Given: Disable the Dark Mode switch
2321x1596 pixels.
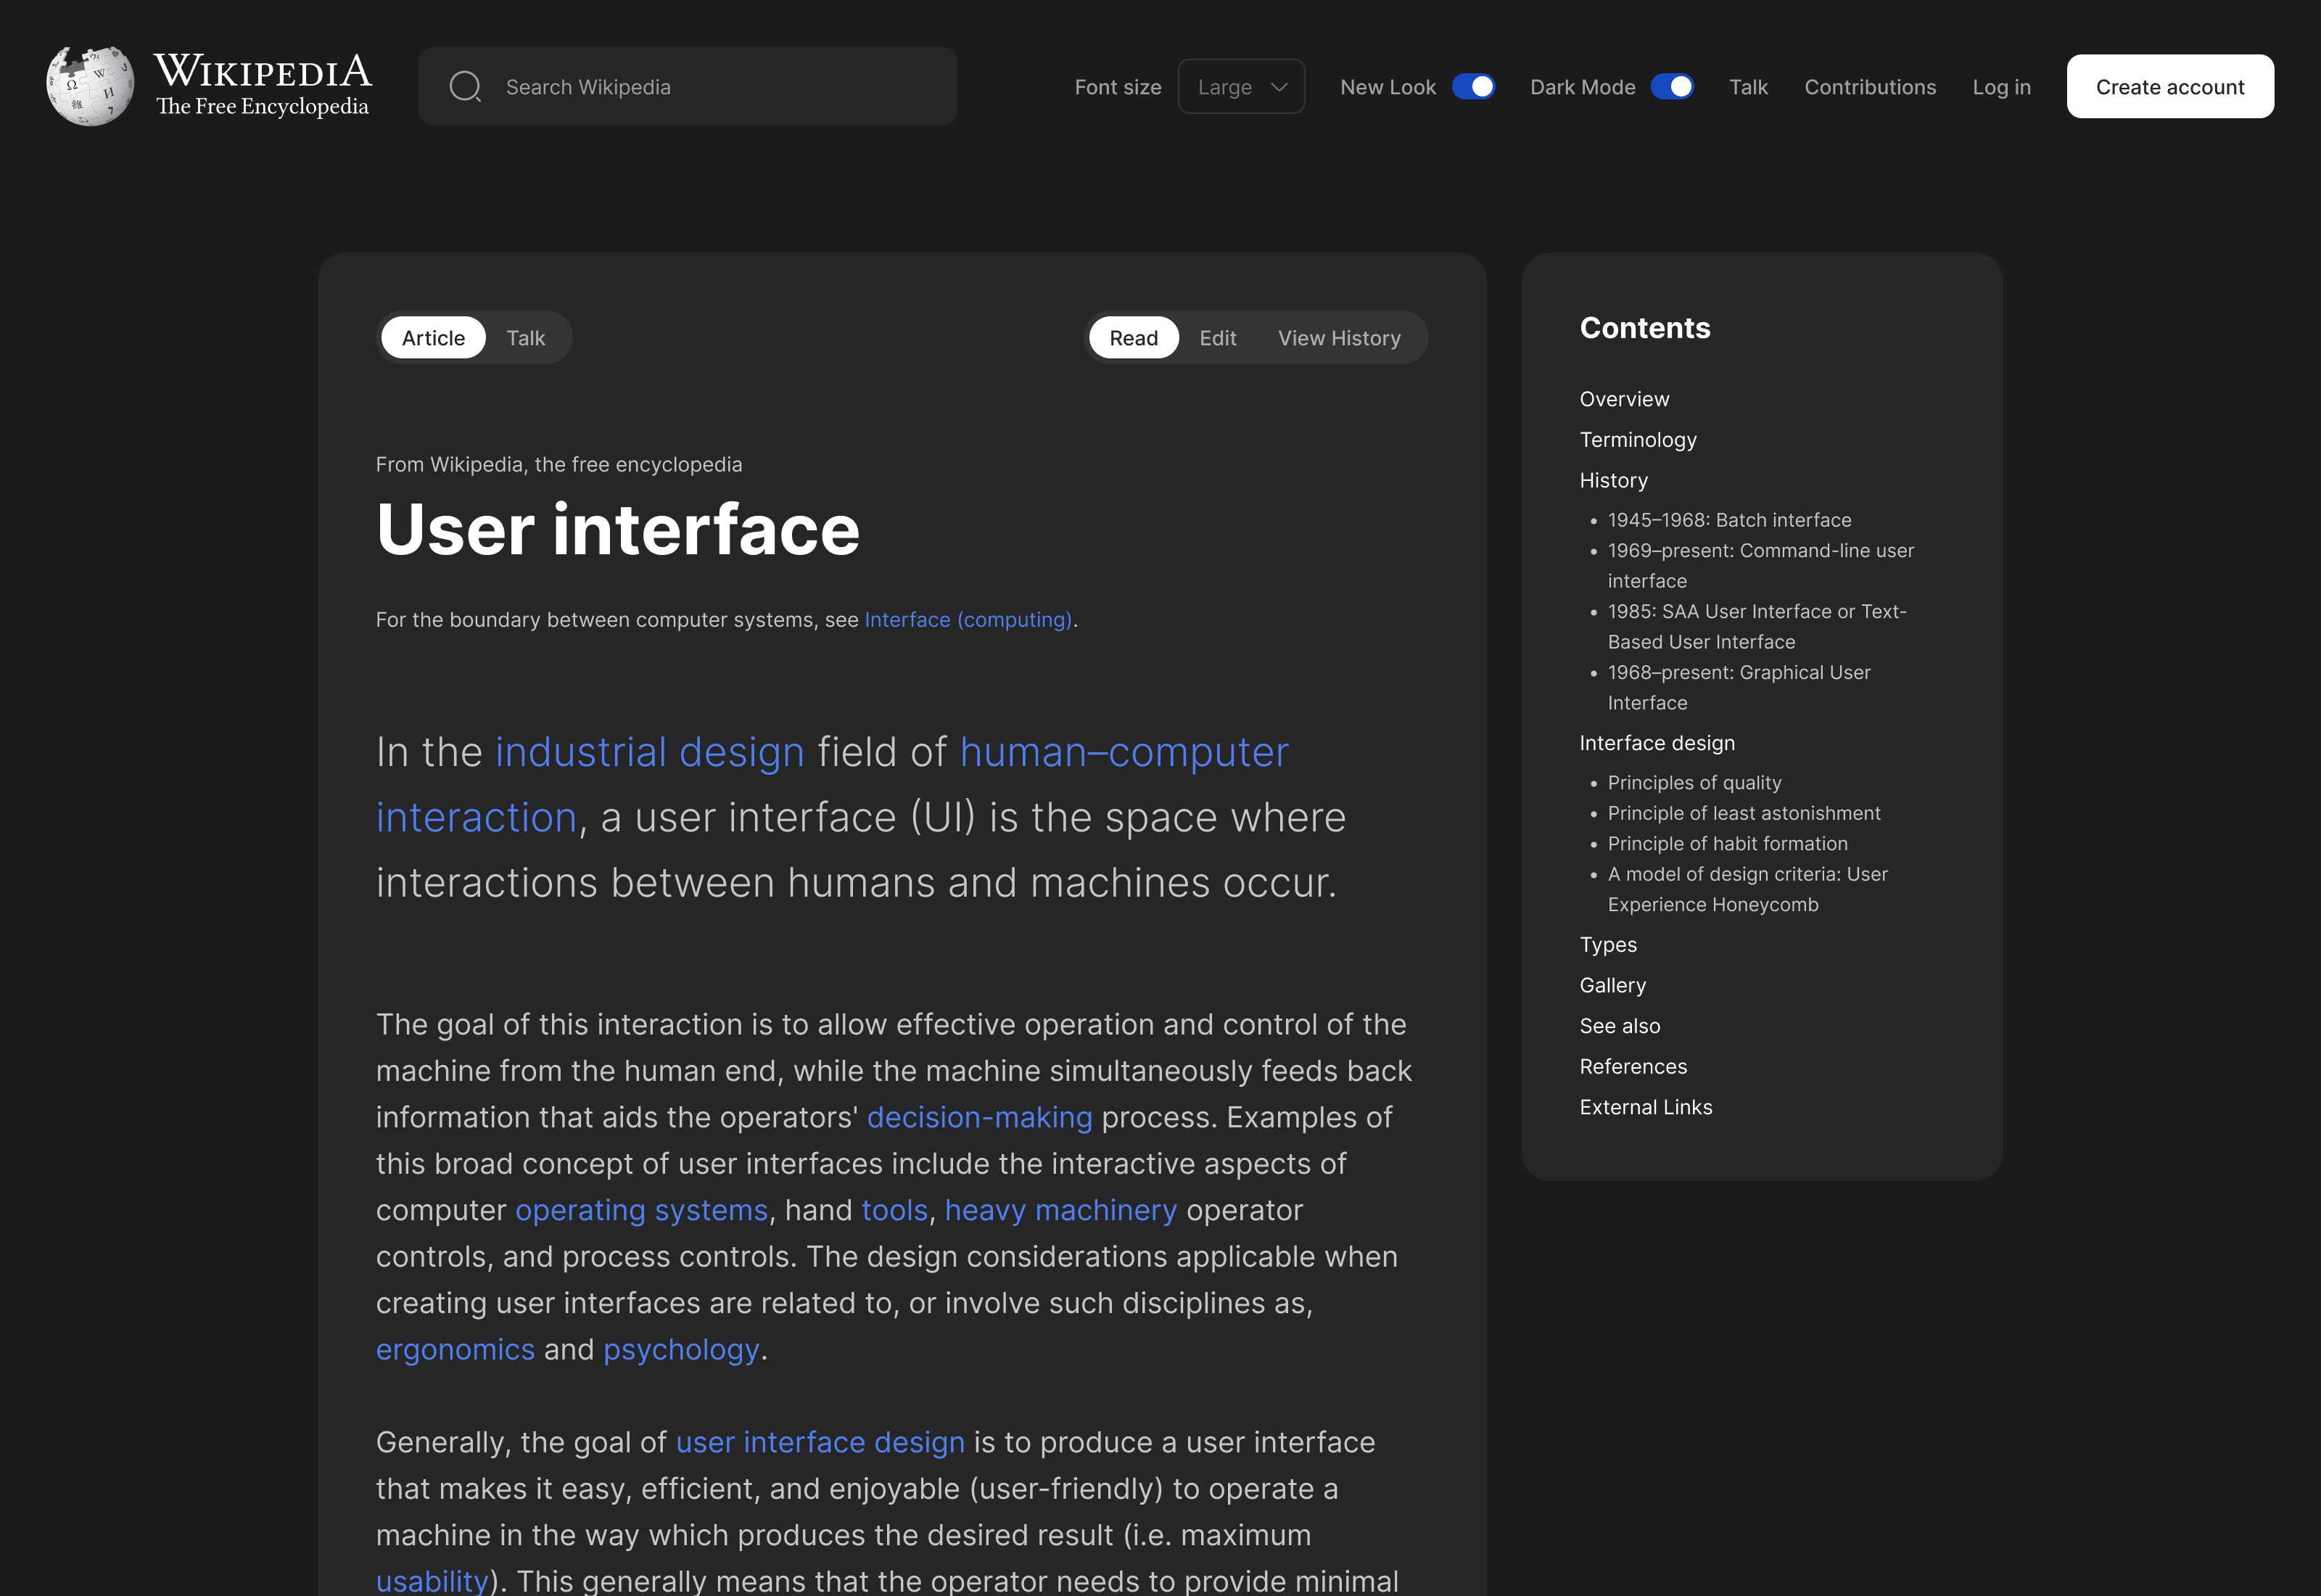Looking at the screenshot, I should (x=1671, y=87).
